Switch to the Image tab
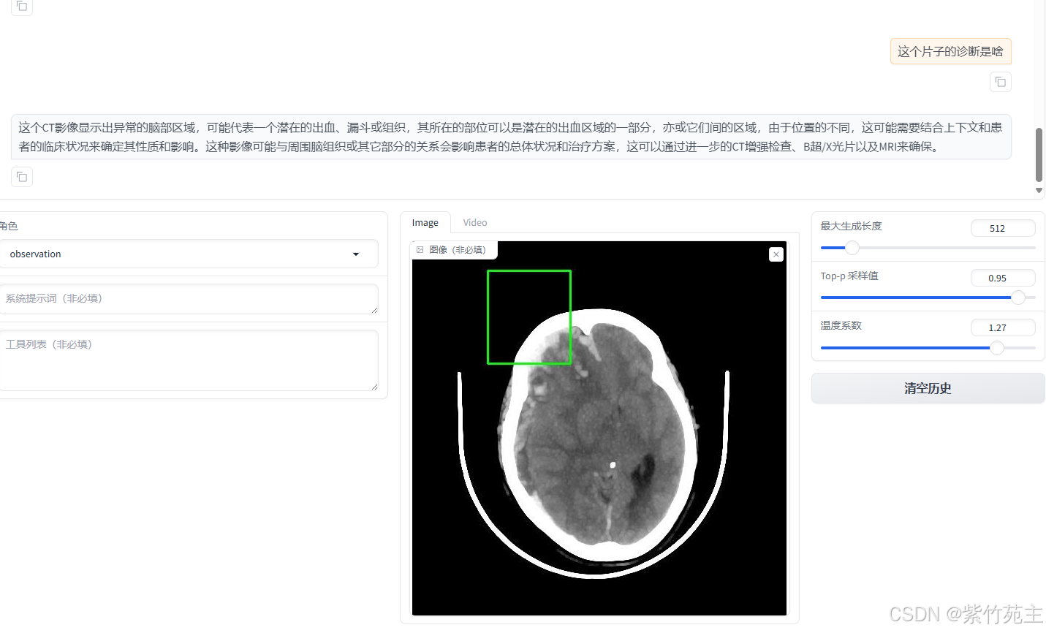Screen dimensions: 1046x633 (425, 223)
